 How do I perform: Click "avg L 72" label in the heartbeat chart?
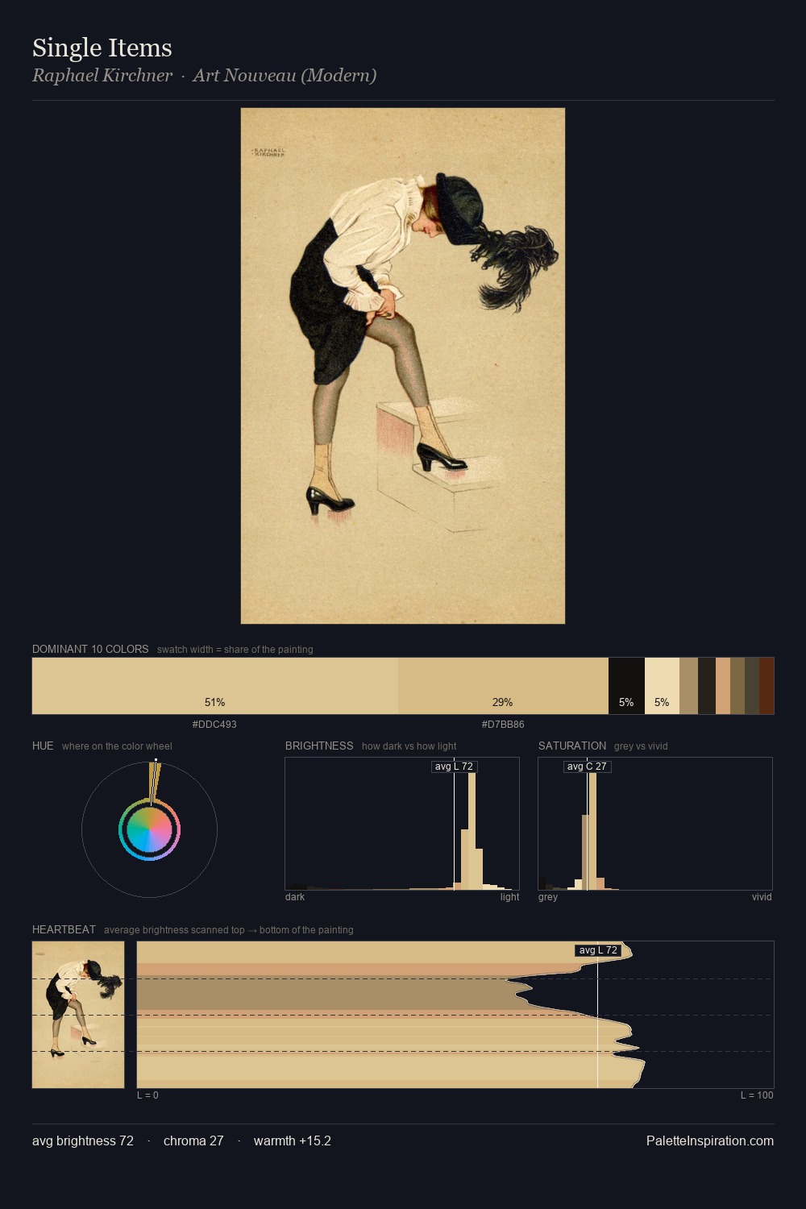[x=598, y=950]
